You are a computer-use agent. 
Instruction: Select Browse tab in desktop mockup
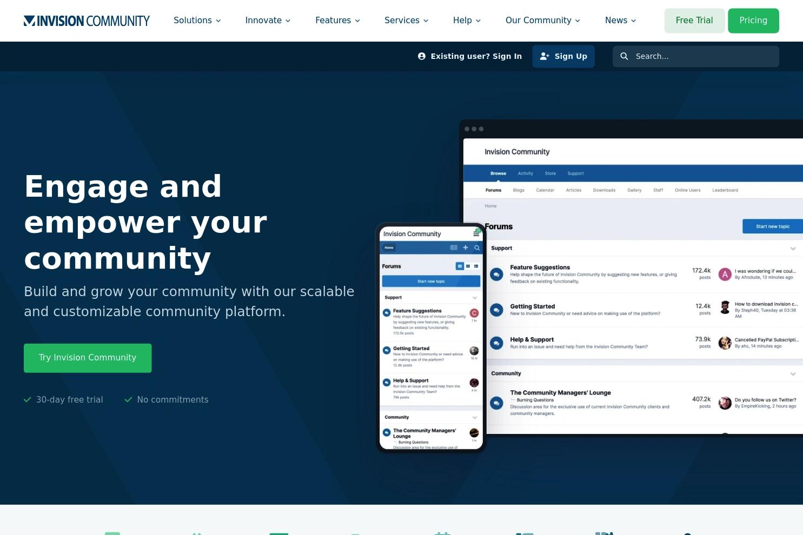click(x=498, y=173)
